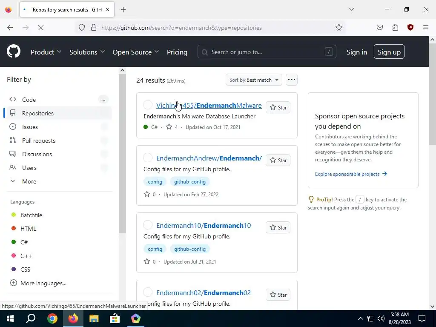
Task: Open the Code filter ellipsis badge
Action: coord(103,100)
